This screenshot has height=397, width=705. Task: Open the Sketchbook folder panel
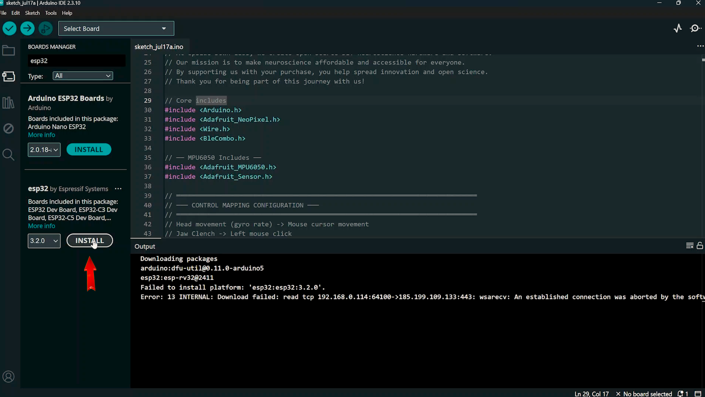9,51
